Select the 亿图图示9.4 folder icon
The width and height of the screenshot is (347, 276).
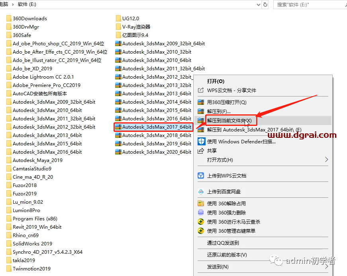[x=118, y=35]
